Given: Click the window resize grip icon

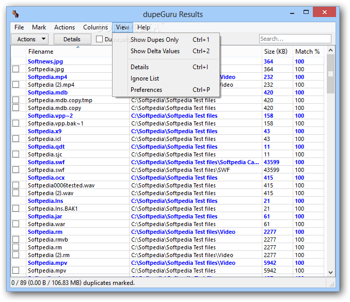Looking at the screenshot, I should (332, 284).
